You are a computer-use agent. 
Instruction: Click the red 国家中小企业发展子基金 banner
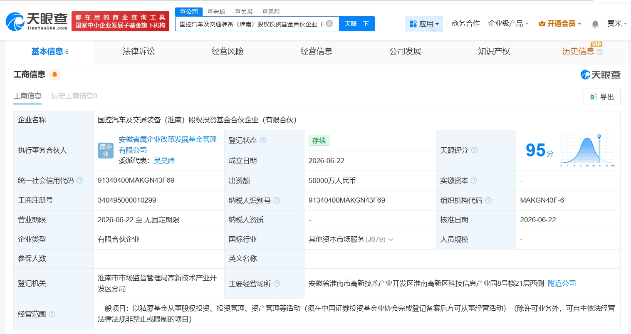click(120, 21)
